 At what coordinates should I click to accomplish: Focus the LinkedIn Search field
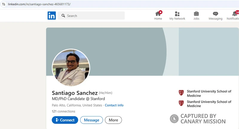[x=91, y=16]
